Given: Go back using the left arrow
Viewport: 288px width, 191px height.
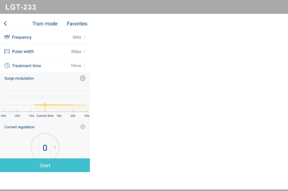Looking at the screenshot, I should (5, 23).
